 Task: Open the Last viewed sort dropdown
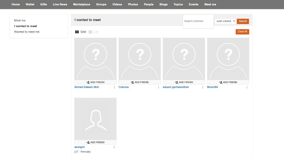[x=225, y=21]
